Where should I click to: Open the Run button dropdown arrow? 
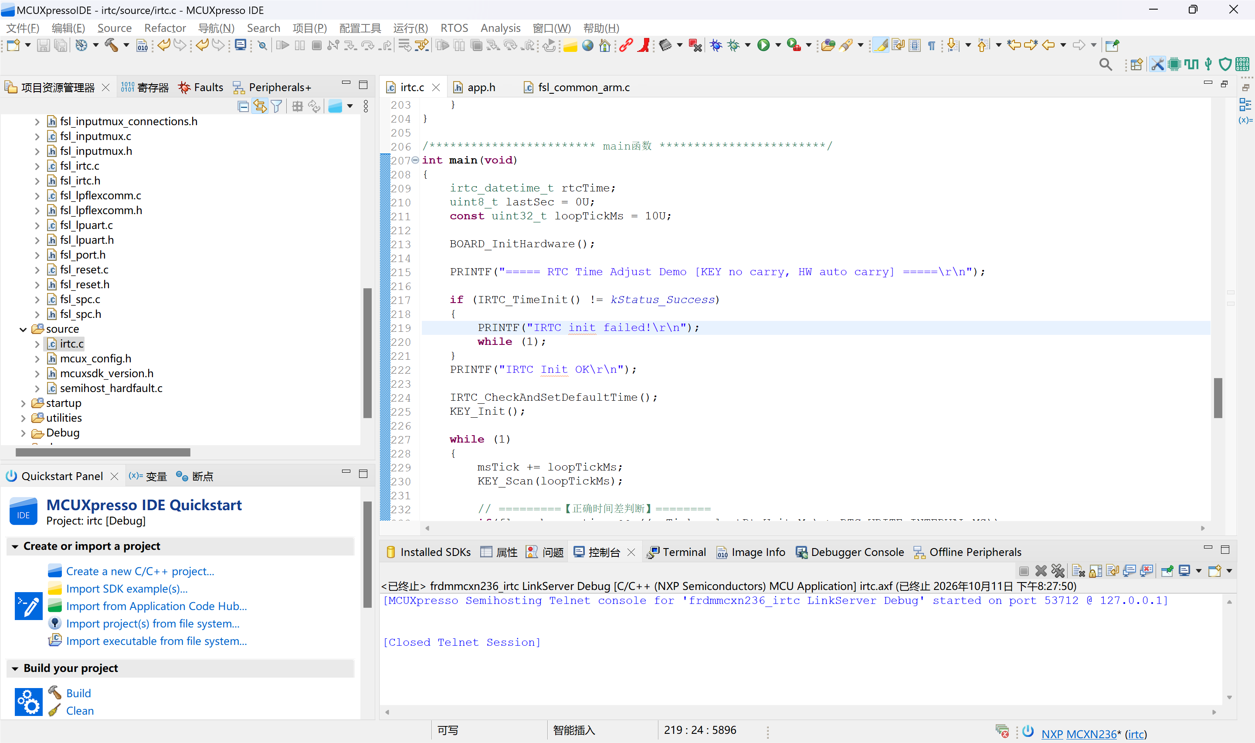pyautogui.click(x=778, y=45)
